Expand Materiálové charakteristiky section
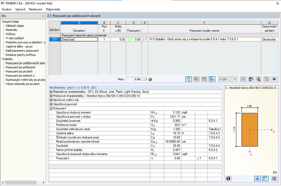Image resolution: width=281 pixels, height=186 pixels. click(51, 92)
